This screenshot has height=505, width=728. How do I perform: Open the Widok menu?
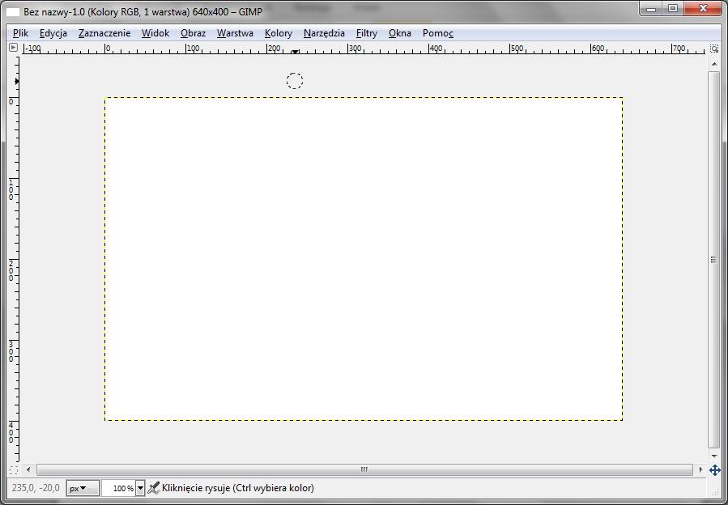(x=155, y=33)
